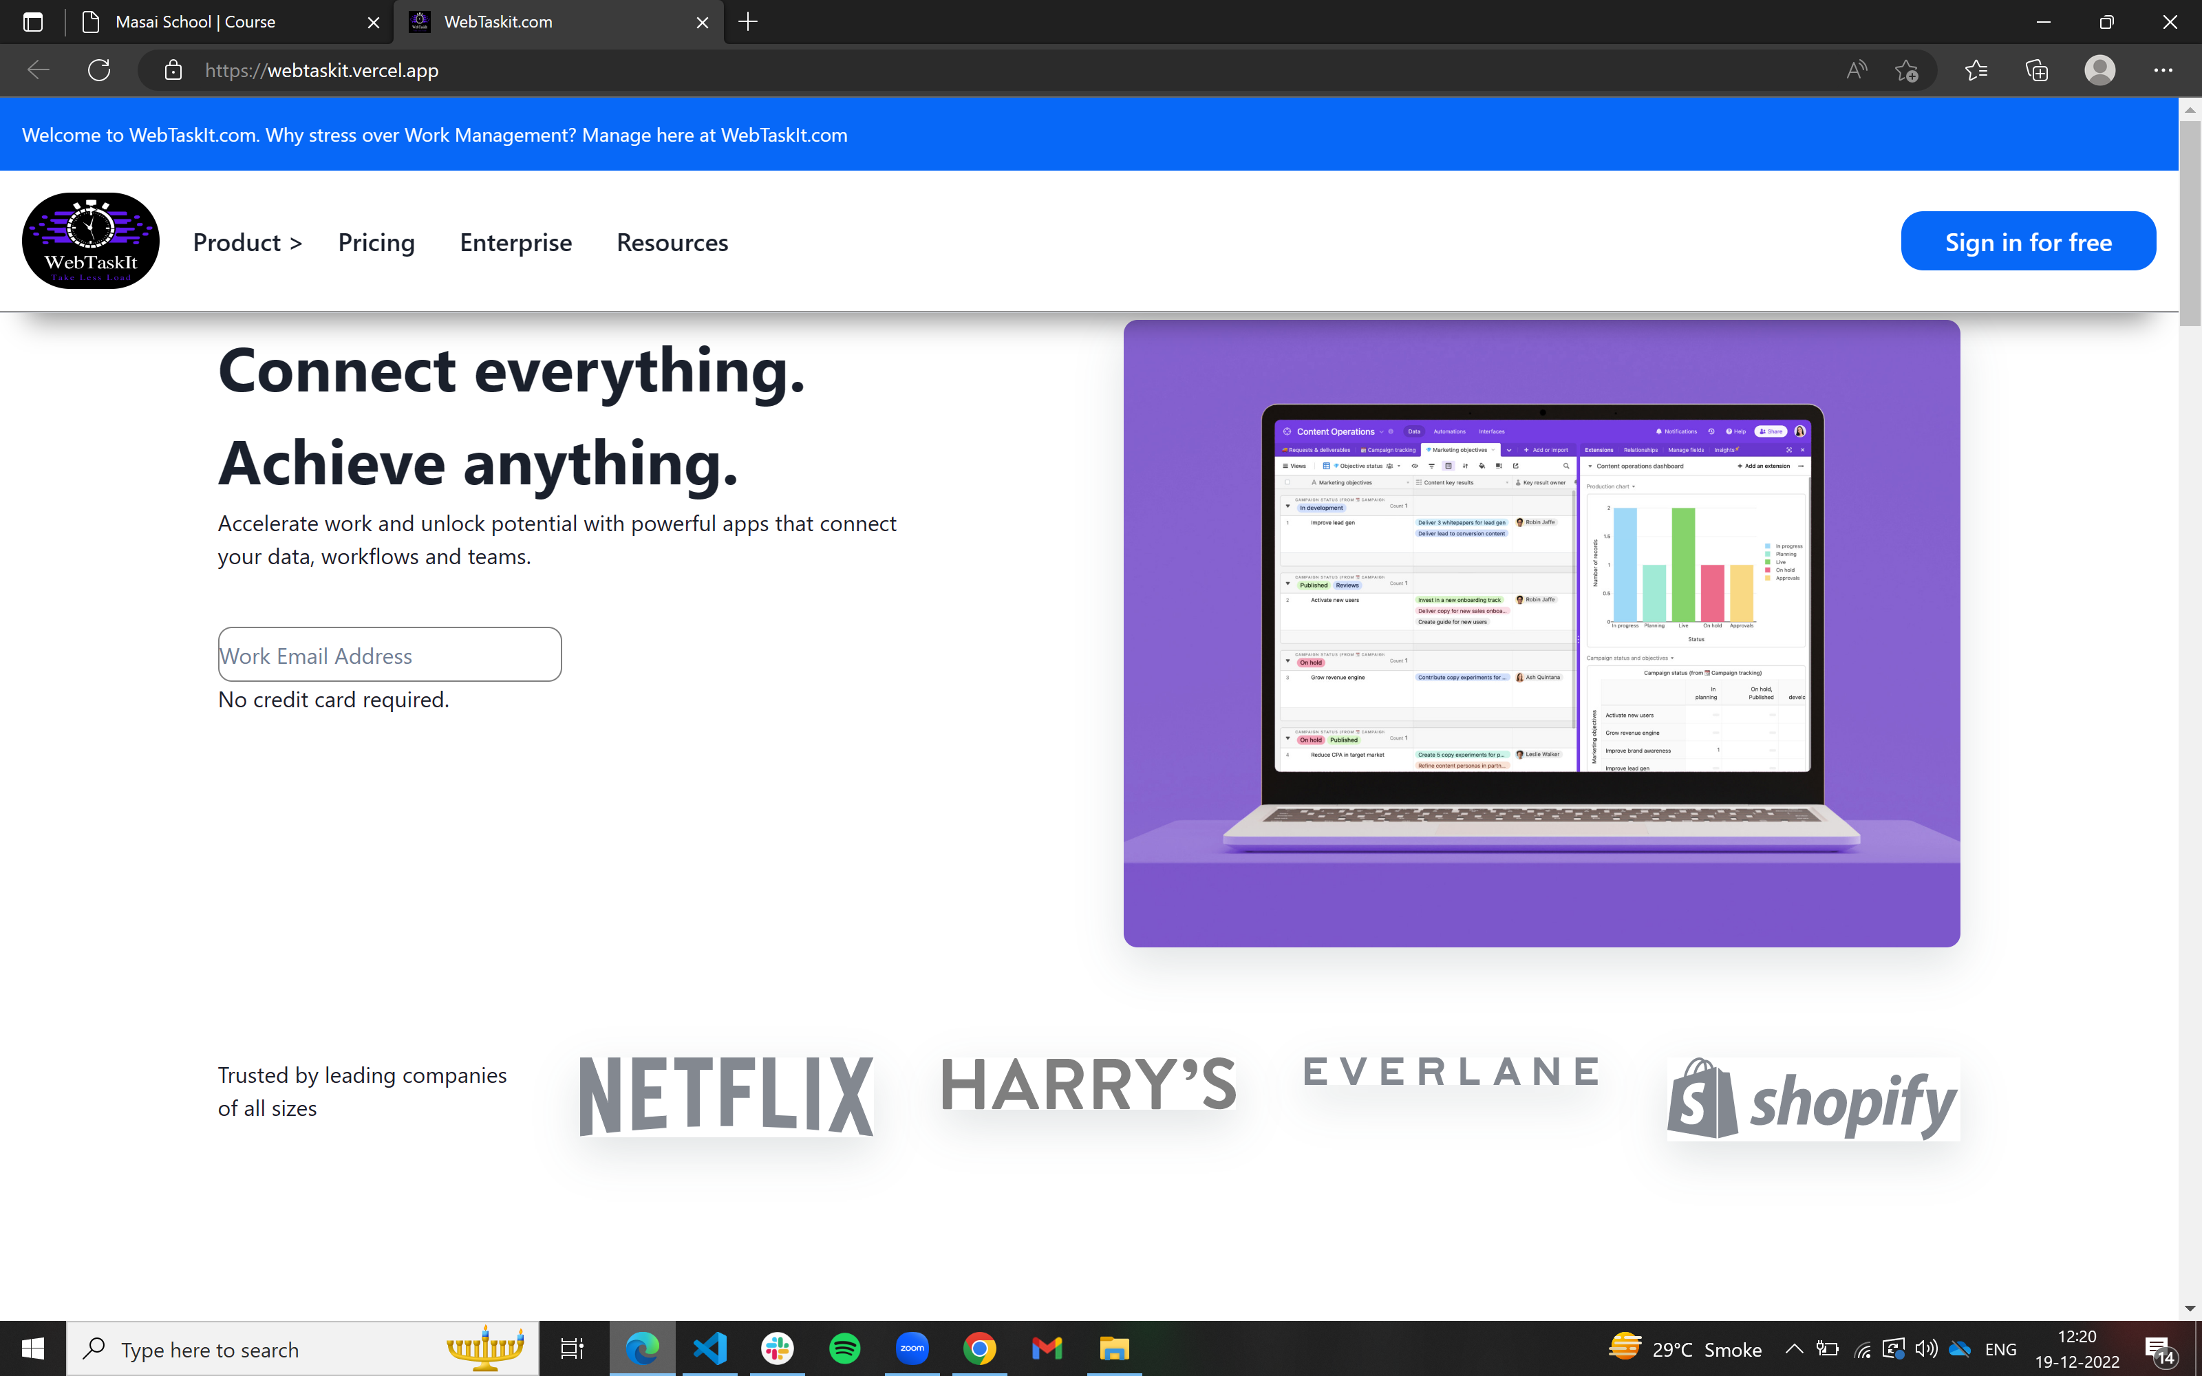Image resolution: width=2202 pixels, height=1376 pixels.
Task: Open Visual Studio Code from taskbar
Action: tap(709, 1348)
